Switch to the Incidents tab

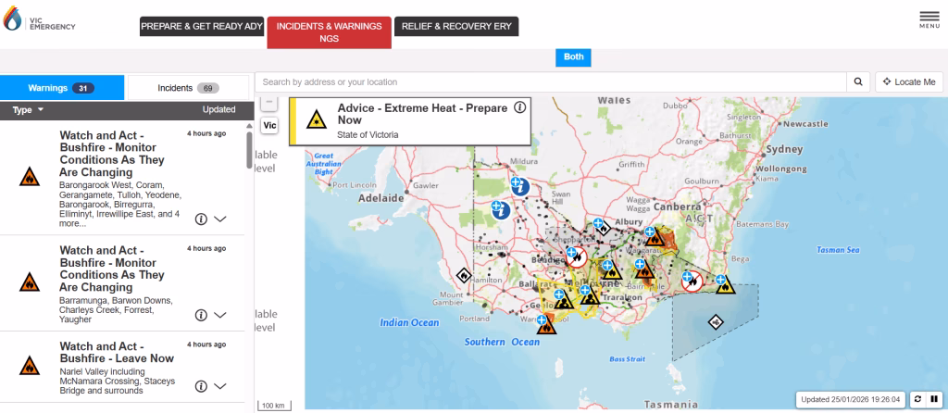(x=189, y=88)
